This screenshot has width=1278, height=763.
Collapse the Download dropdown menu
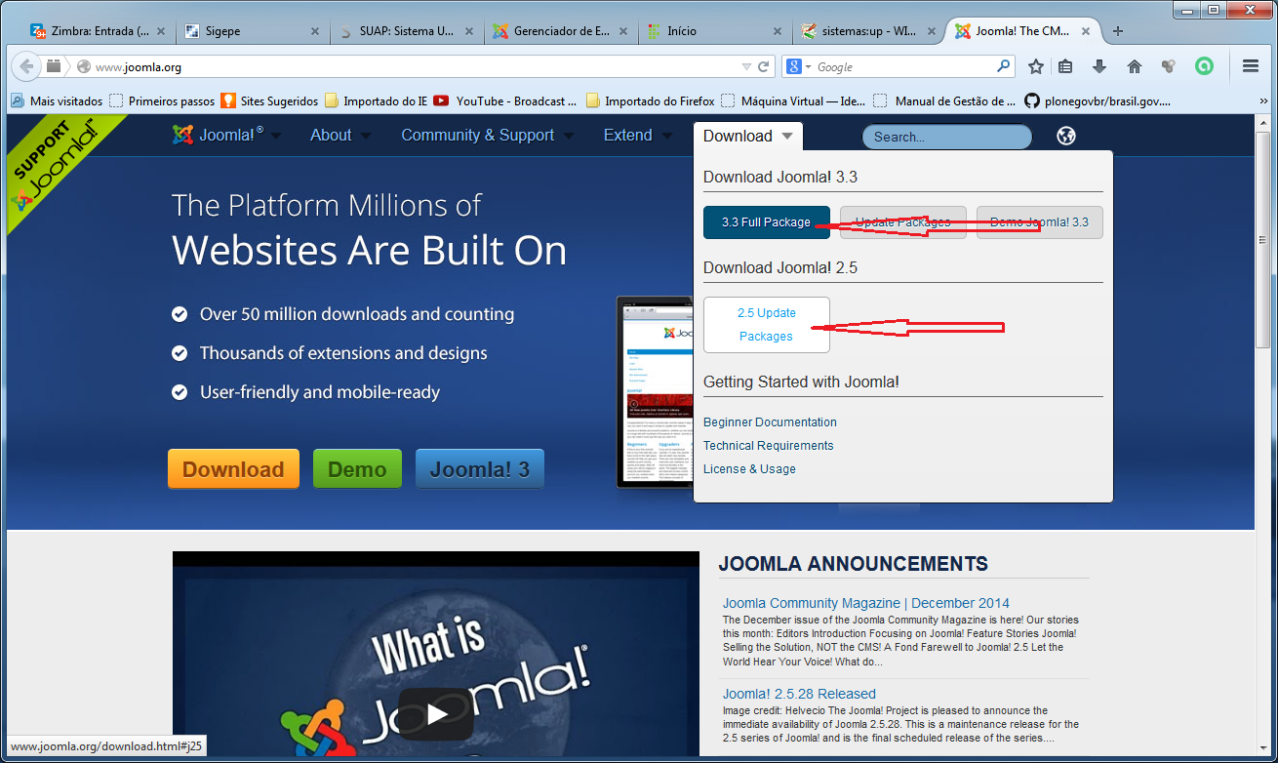pyautogui.click(x=748, y=137)
